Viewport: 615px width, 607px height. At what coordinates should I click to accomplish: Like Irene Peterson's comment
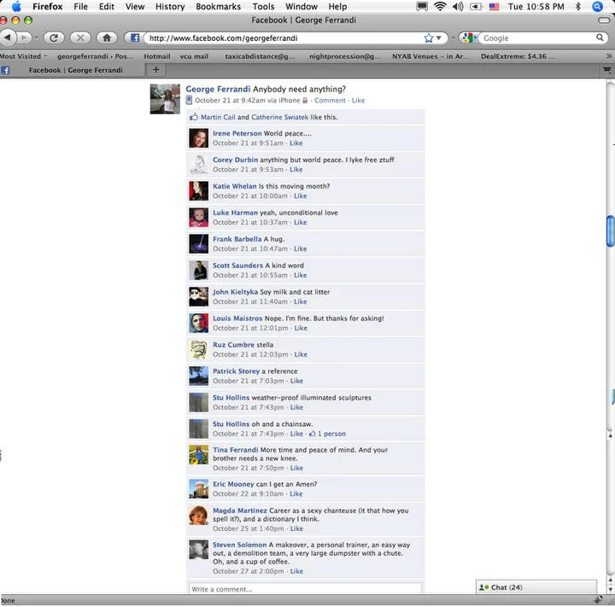tap(296, 143)
